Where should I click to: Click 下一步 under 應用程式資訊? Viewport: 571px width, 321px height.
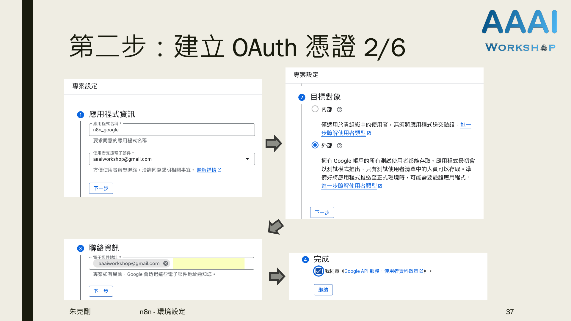(x=101, y=188)
